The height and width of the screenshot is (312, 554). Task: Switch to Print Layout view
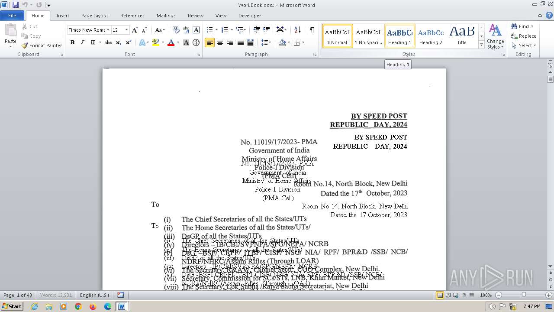(x=440, y=295)
